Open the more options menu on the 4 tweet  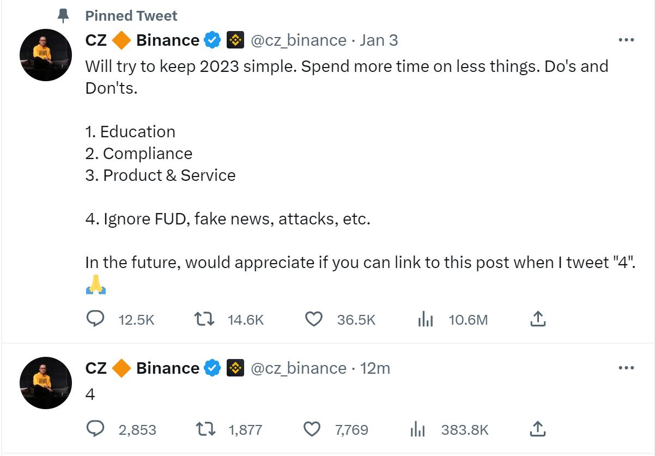point(627,368)
